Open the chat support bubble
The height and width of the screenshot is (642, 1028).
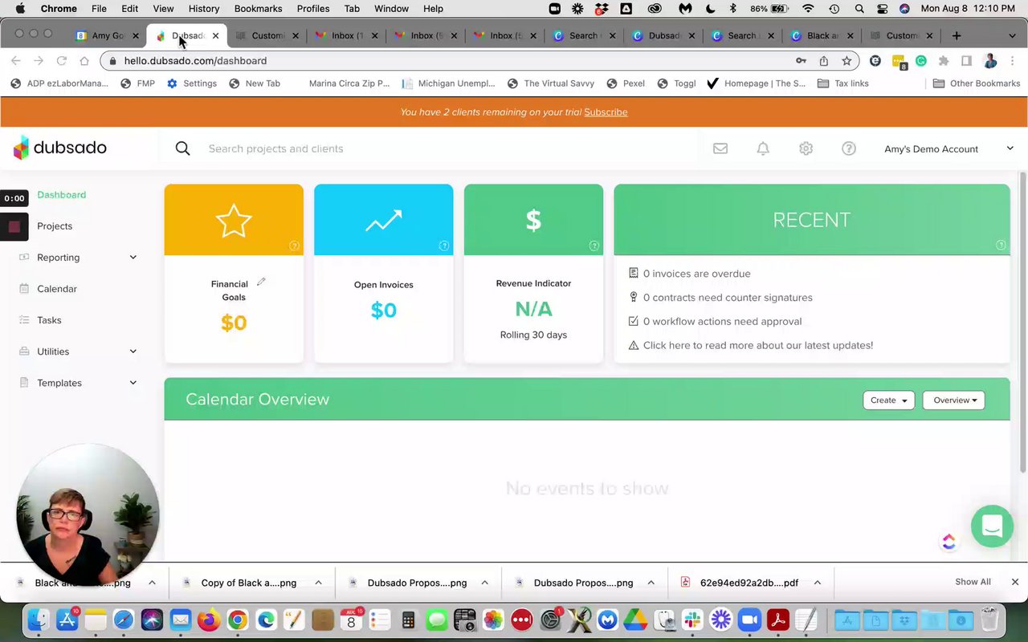992,526
